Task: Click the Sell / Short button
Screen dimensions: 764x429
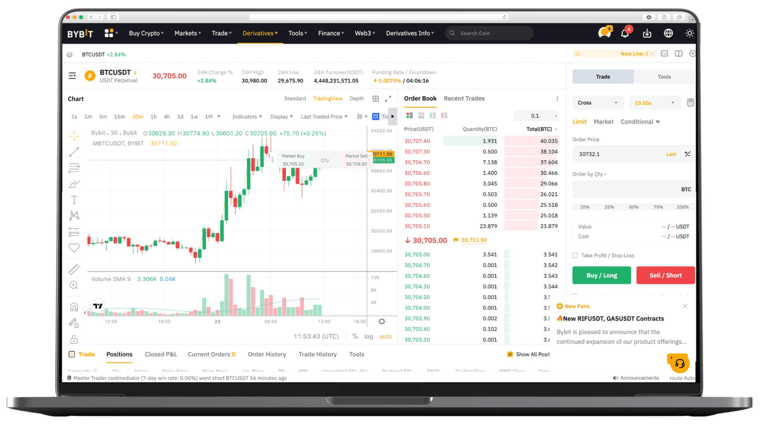Action: click(665, 275)
